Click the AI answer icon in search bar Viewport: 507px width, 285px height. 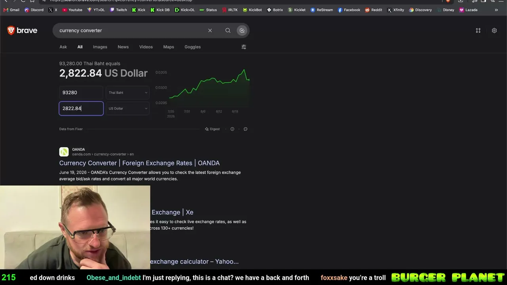pyautogui.click(x=242, y=30)
